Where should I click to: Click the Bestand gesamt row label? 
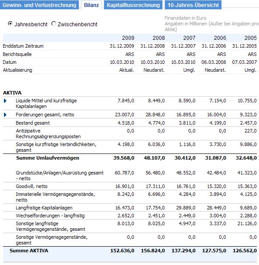click(x=33, y=123)
